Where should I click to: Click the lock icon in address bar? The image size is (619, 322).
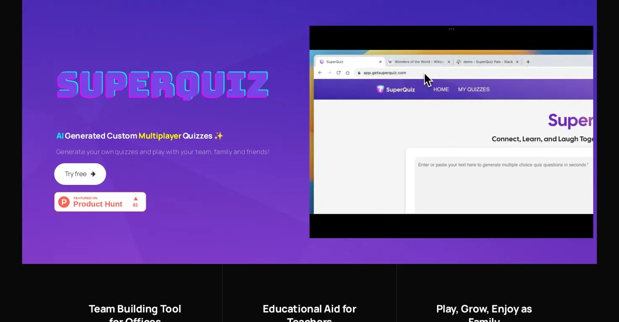(359, 73)
